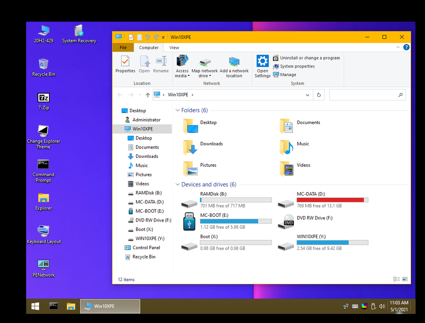This screenshot has width=425, height=323.
Task: Go up one level with the up arrow
Action: (x=148, y=95)
